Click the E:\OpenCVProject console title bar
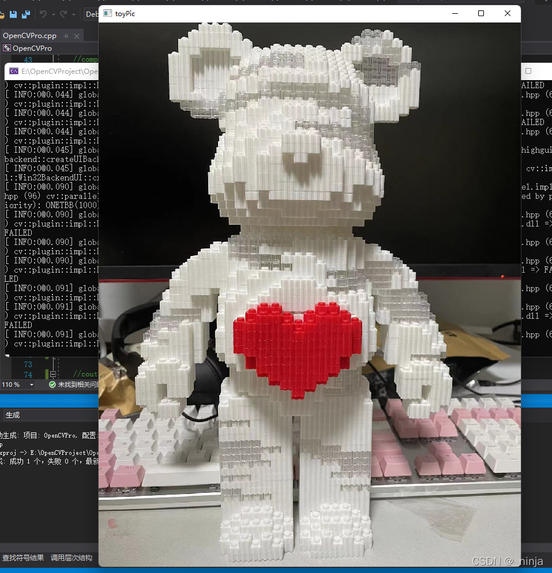Screen dimensions: 552x573 coord(52,71)
